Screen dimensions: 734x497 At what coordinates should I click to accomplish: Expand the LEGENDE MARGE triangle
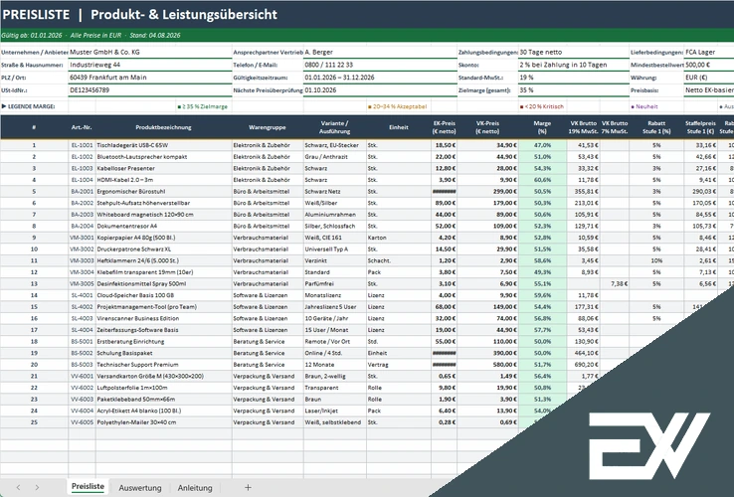point(4,106)
